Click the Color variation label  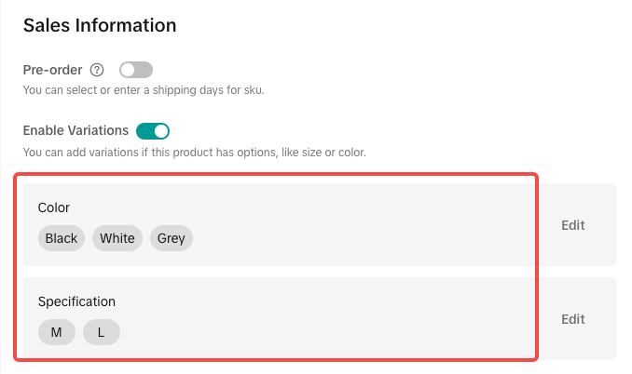pos(54,207)
